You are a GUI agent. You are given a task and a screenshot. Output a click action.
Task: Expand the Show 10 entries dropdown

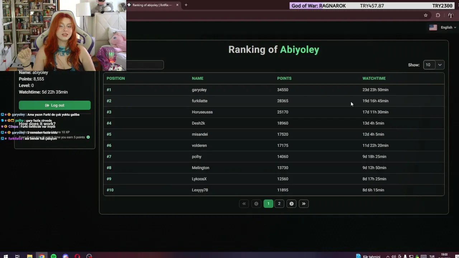click(x=434, y=65)
